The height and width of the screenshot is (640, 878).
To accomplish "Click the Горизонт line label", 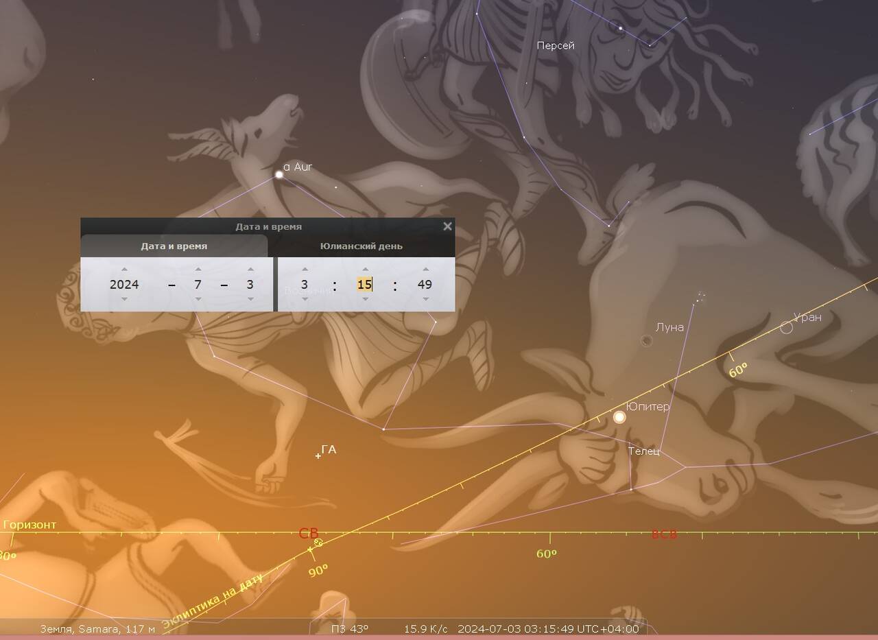I will (x=29, y=525).
